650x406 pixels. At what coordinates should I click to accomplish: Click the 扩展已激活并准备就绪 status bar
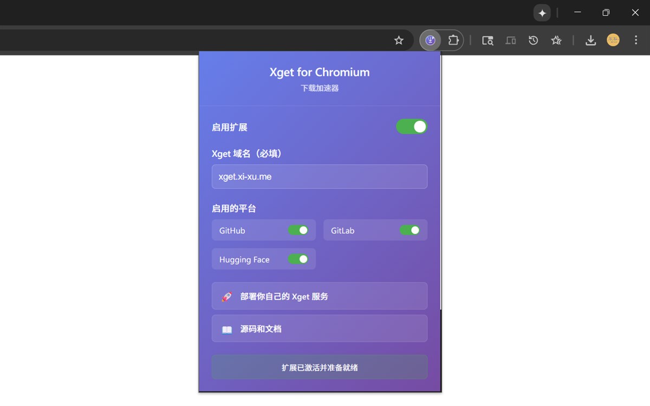pyautogui.click(x=319, y=367)
